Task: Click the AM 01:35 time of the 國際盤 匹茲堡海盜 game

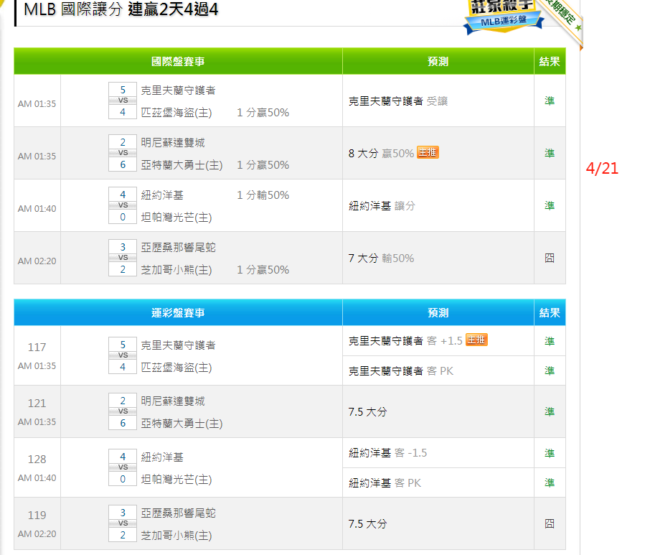Action: pos(37,103)
